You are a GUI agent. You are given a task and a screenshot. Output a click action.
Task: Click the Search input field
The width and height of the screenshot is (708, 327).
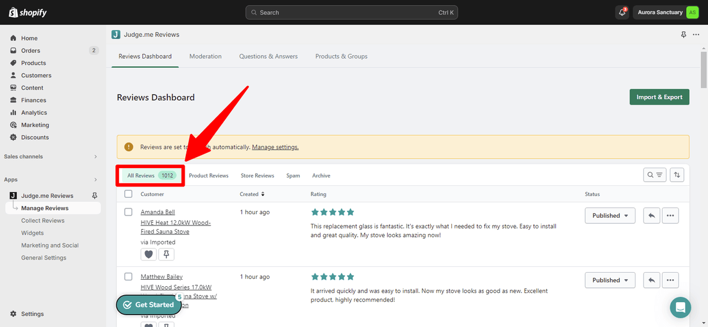click(x=352, y=12)
